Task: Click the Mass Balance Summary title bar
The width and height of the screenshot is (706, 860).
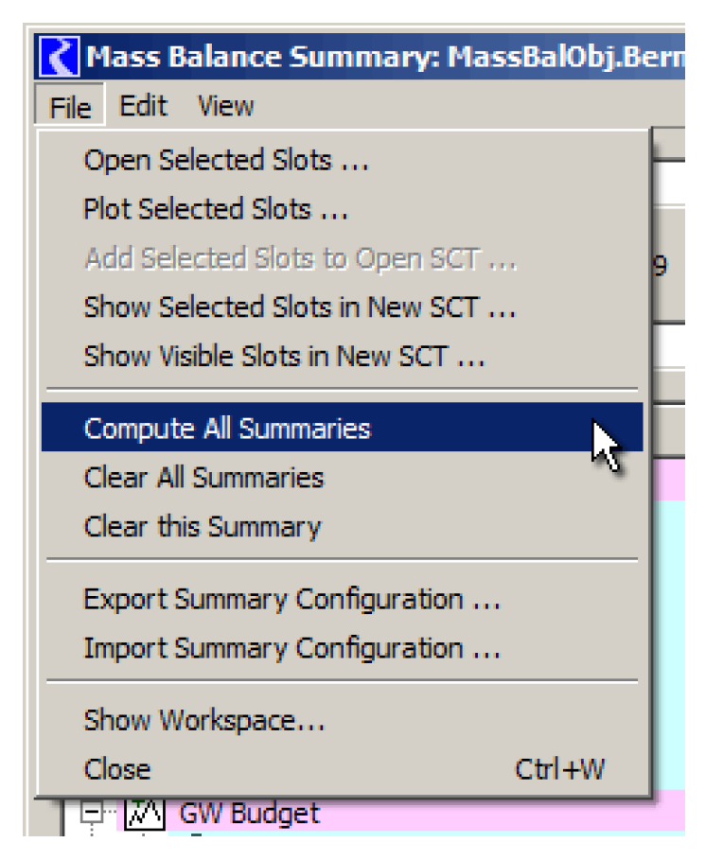Action: [379, 58]
